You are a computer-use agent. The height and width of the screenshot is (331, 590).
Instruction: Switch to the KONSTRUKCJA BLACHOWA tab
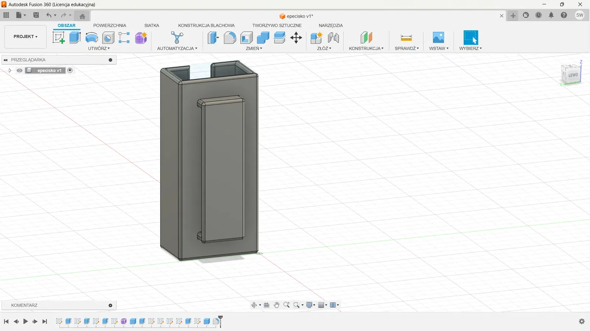206,25
